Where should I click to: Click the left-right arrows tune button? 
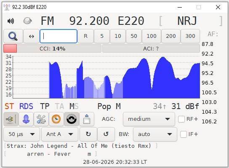pos(32,36)
